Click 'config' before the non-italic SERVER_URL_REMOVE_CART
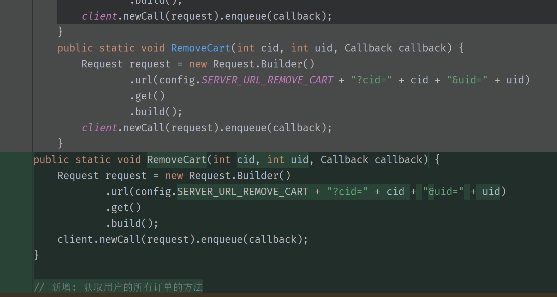The image size is (557, 297). pyautogui.click(x=153, y=192)
